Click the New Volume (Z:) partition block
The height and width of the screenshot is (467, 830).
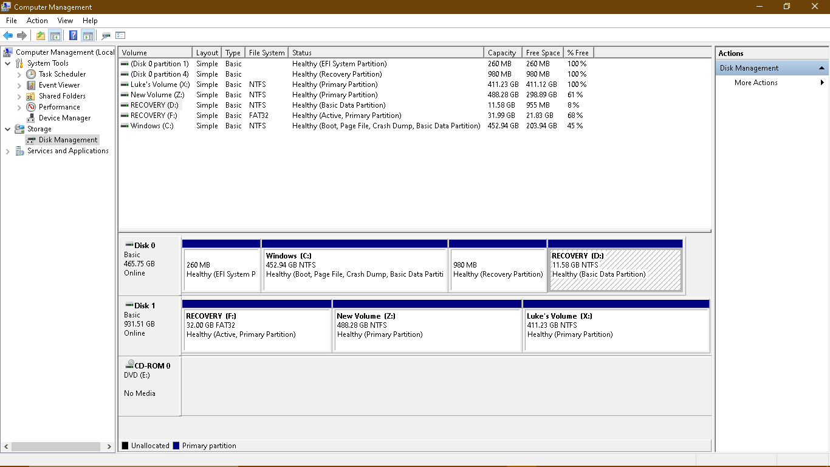(427, 325)
